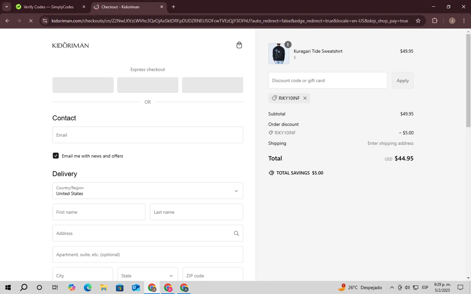Viewport: 471px width, 294px height.
Task: Open the tab search dropdown
Action: 6,7
